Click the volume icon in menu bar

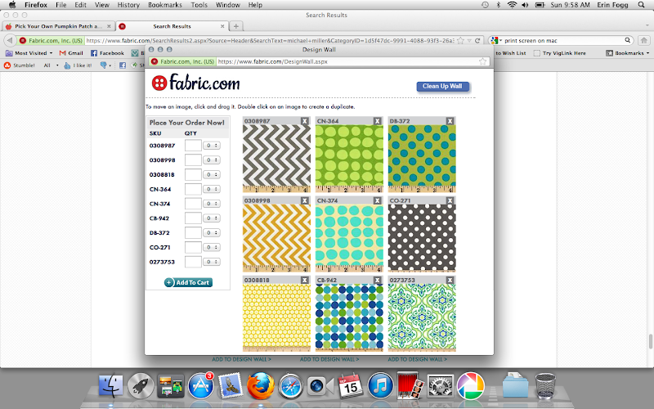[525, 5]
